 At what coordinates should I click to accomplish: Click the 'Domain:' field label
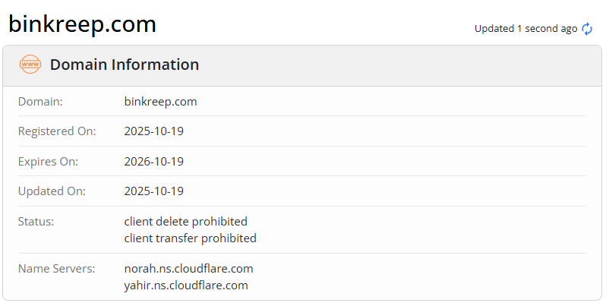[x=40, y=102]
